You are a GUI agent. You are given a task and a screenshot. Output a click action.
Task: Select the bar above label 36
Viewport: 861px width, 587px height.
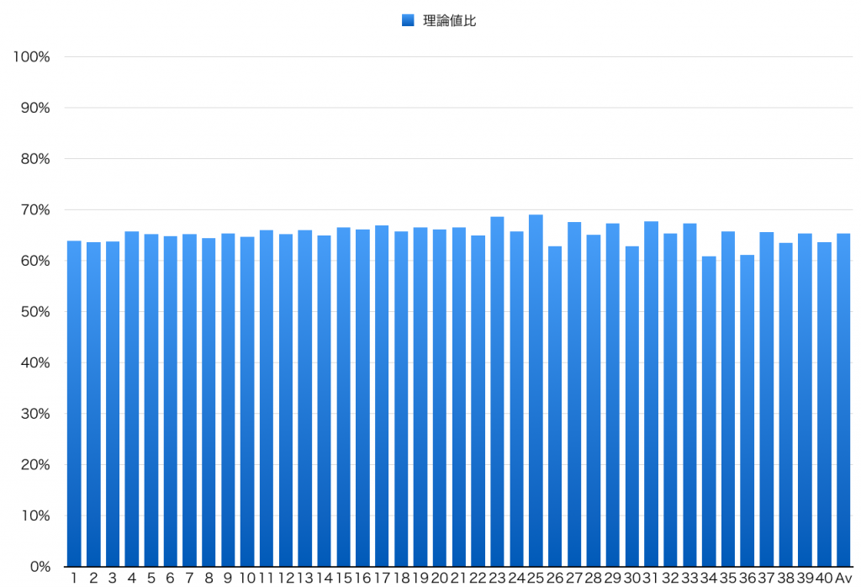tap(747, 410)
